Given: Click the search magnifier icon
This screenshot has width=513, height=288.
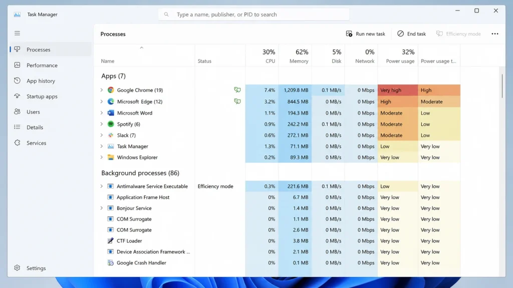Looking at the screenshot, I should click(166, 14).
